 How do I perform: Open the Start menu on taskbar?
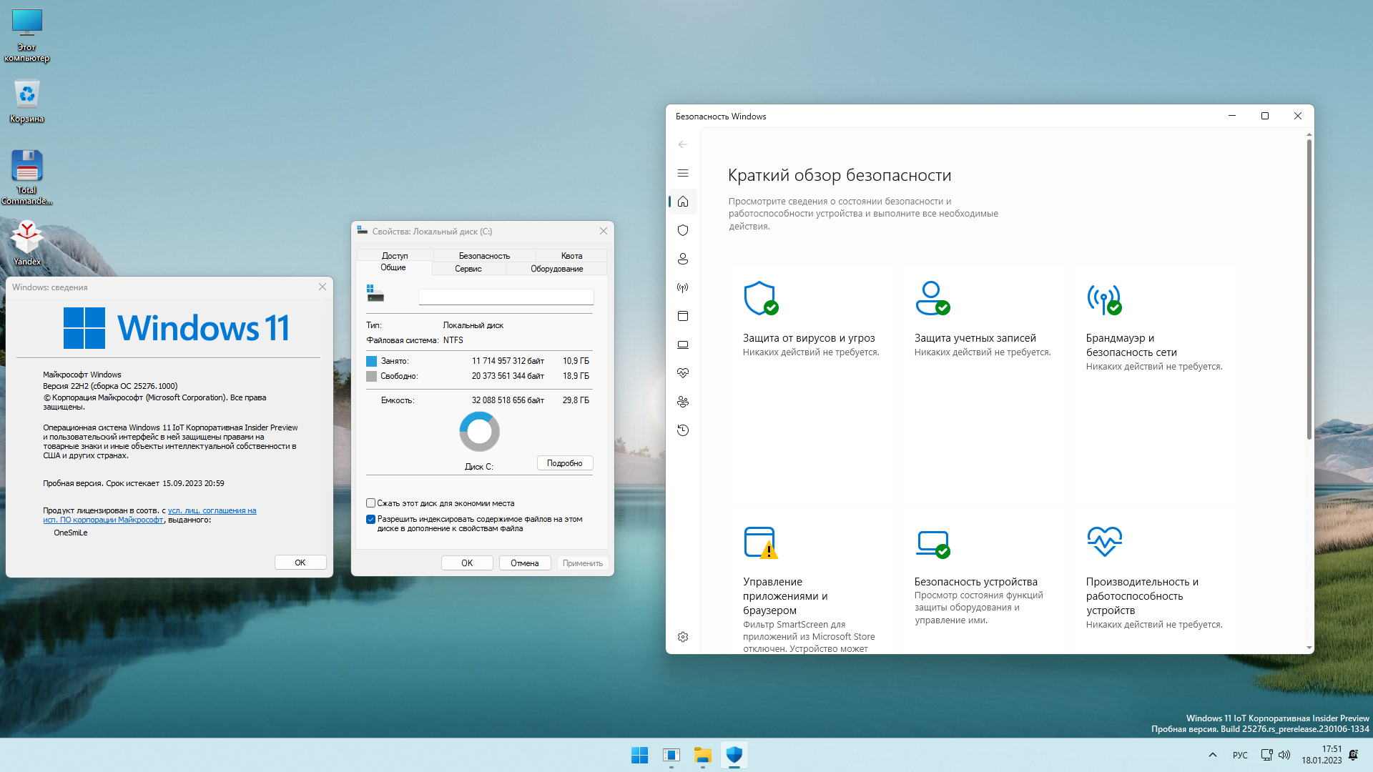coord(639,755)
